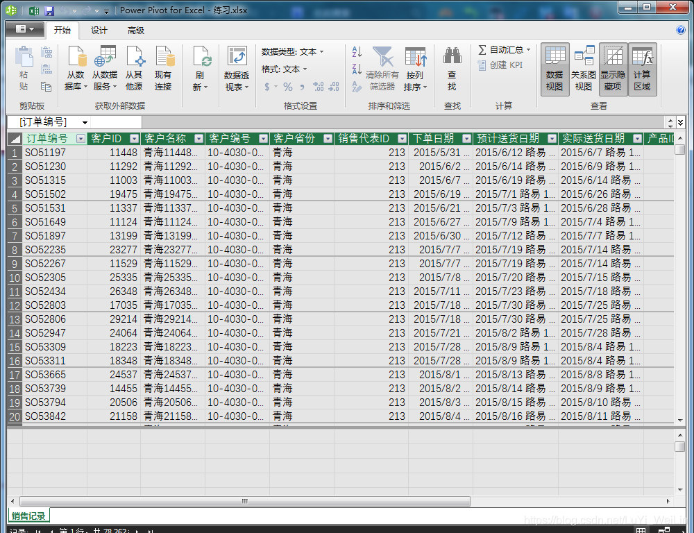Click horizontal scrollbar right arrow
694x533 pixels.
[668, 501]
